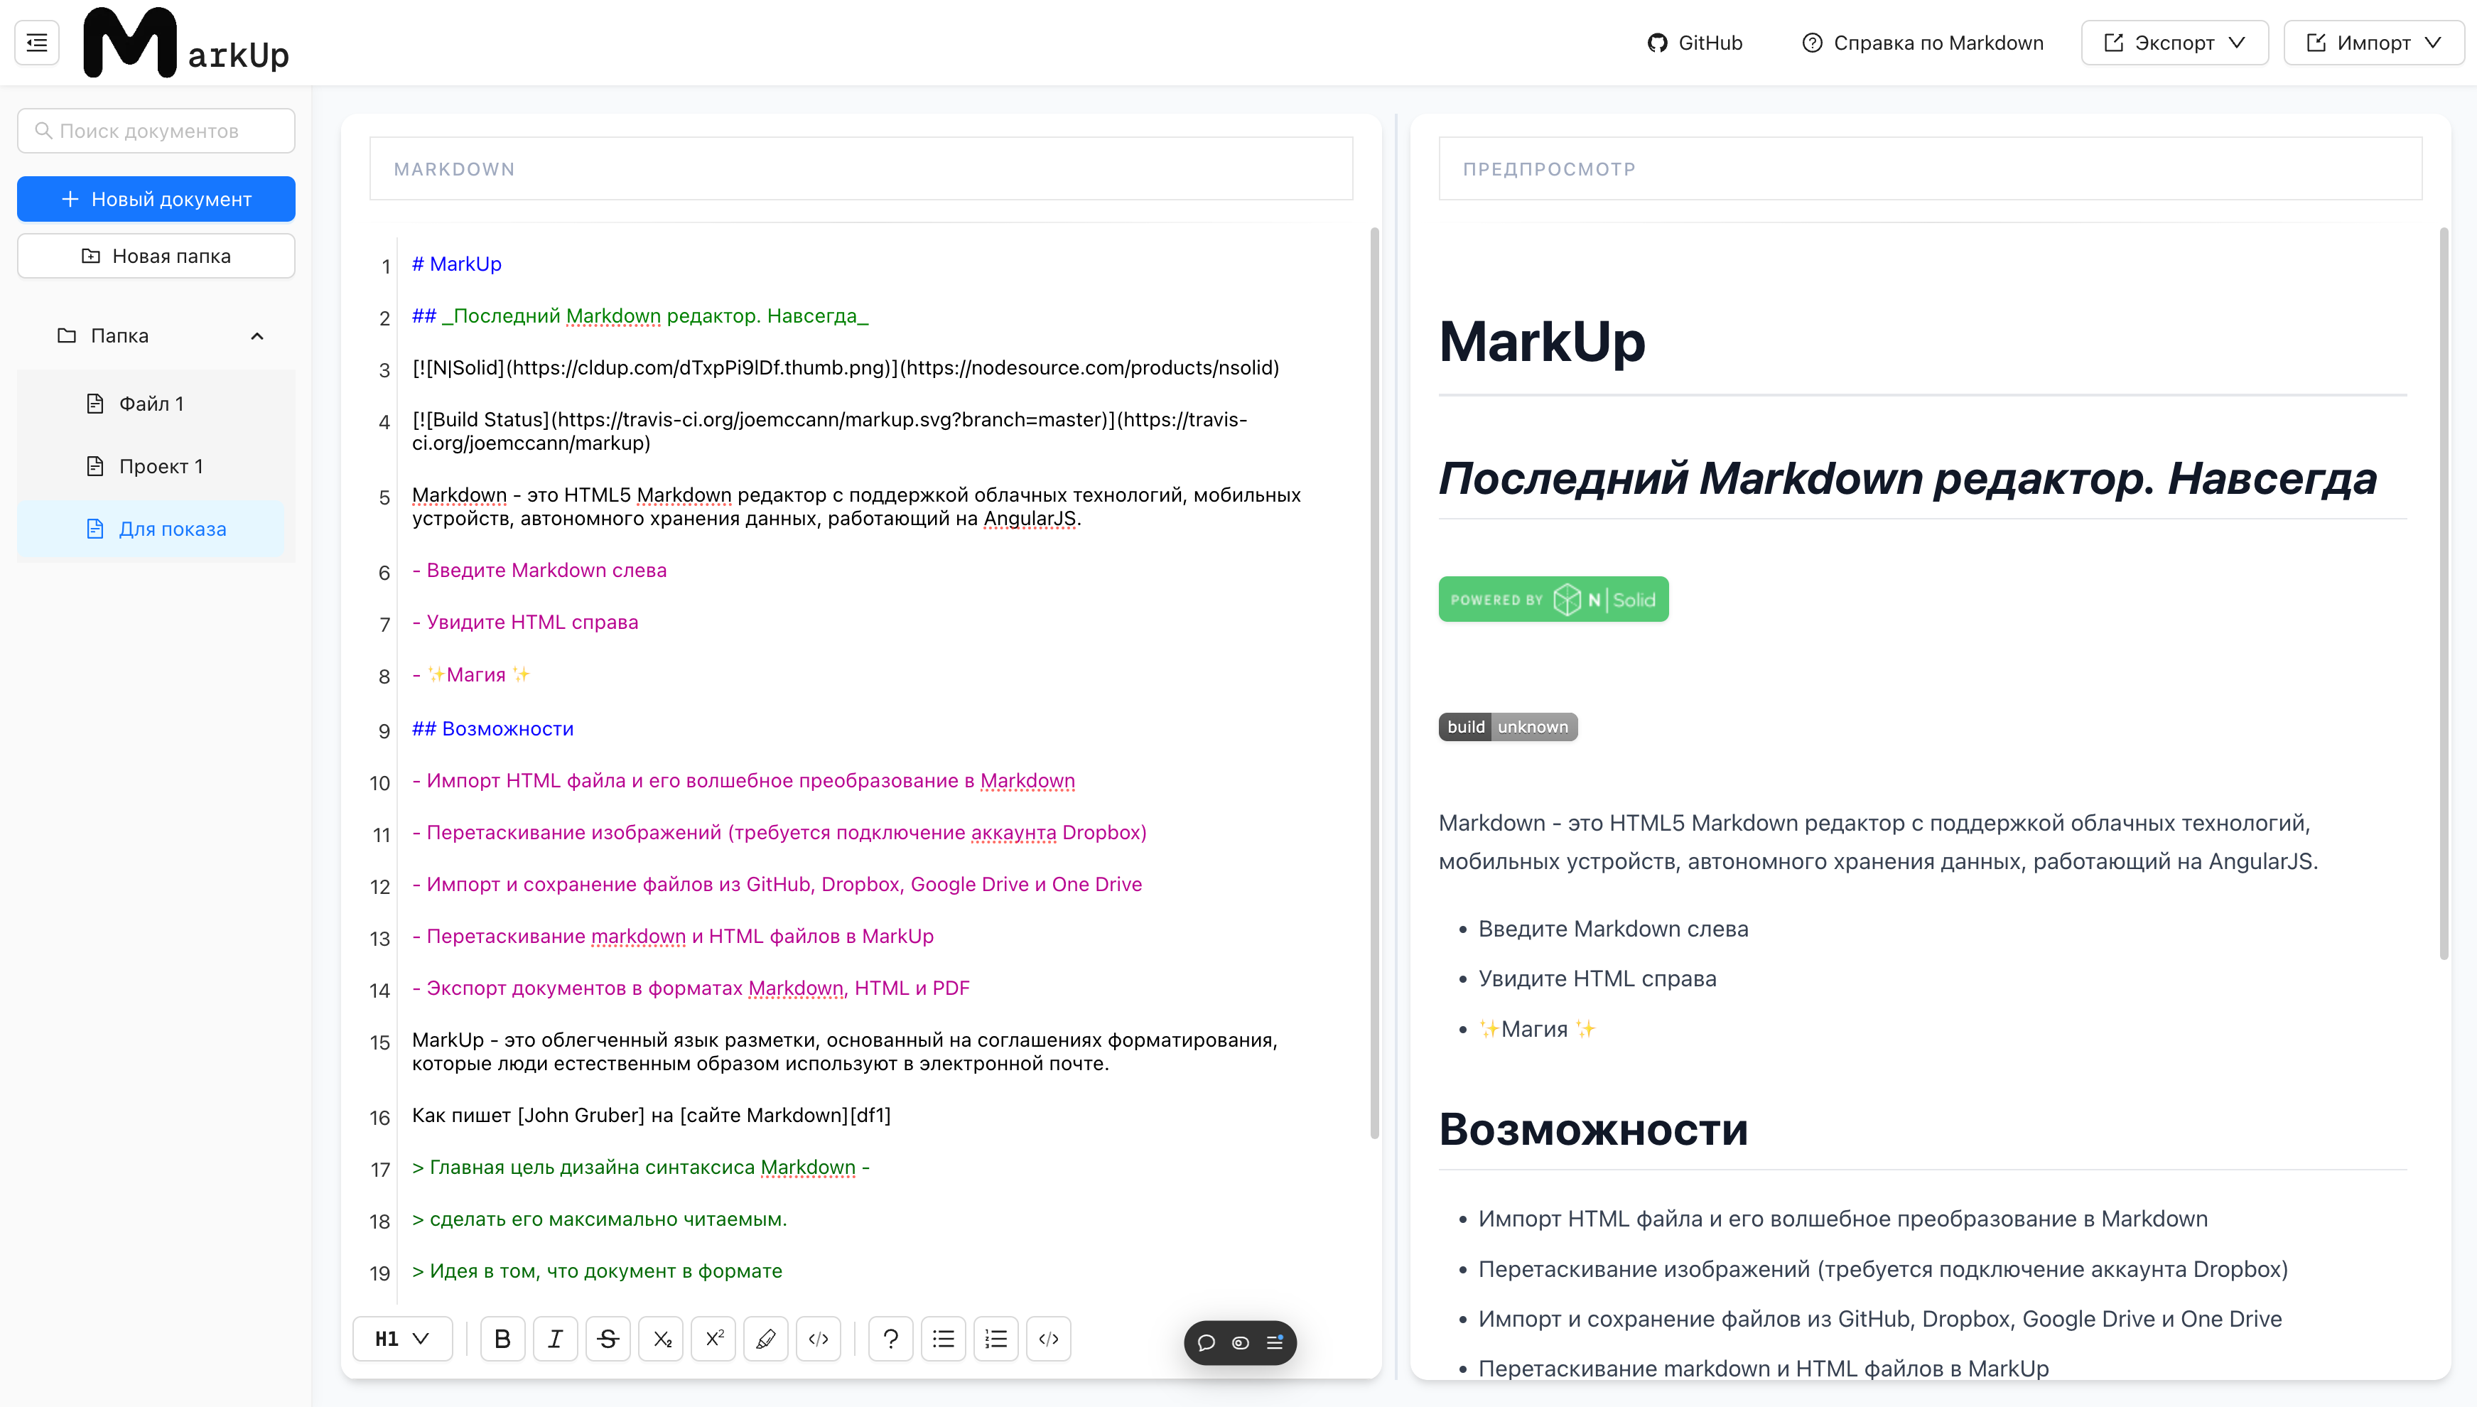Click the Поиск документов search field
Image resolution: width=2477 pixels, height=1407 pixels.
156,129
